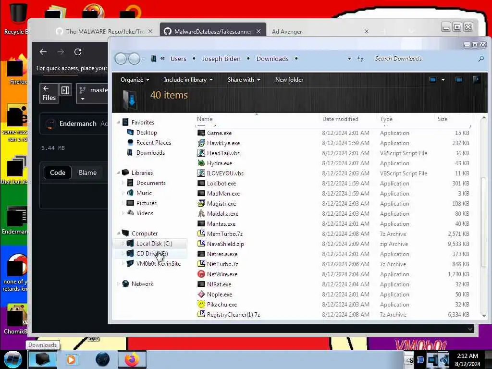
Task: Collapse Computer tree group
Action: [118, 233]
